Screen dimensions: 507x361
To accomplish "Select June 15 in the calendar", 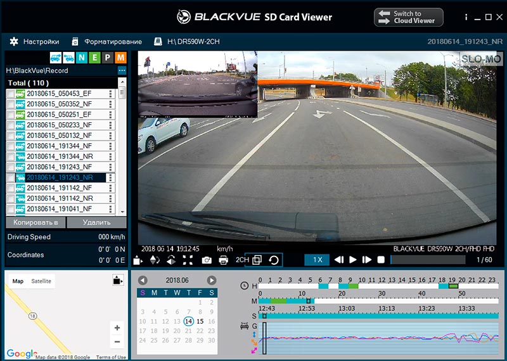I will (x=200, y=321).
